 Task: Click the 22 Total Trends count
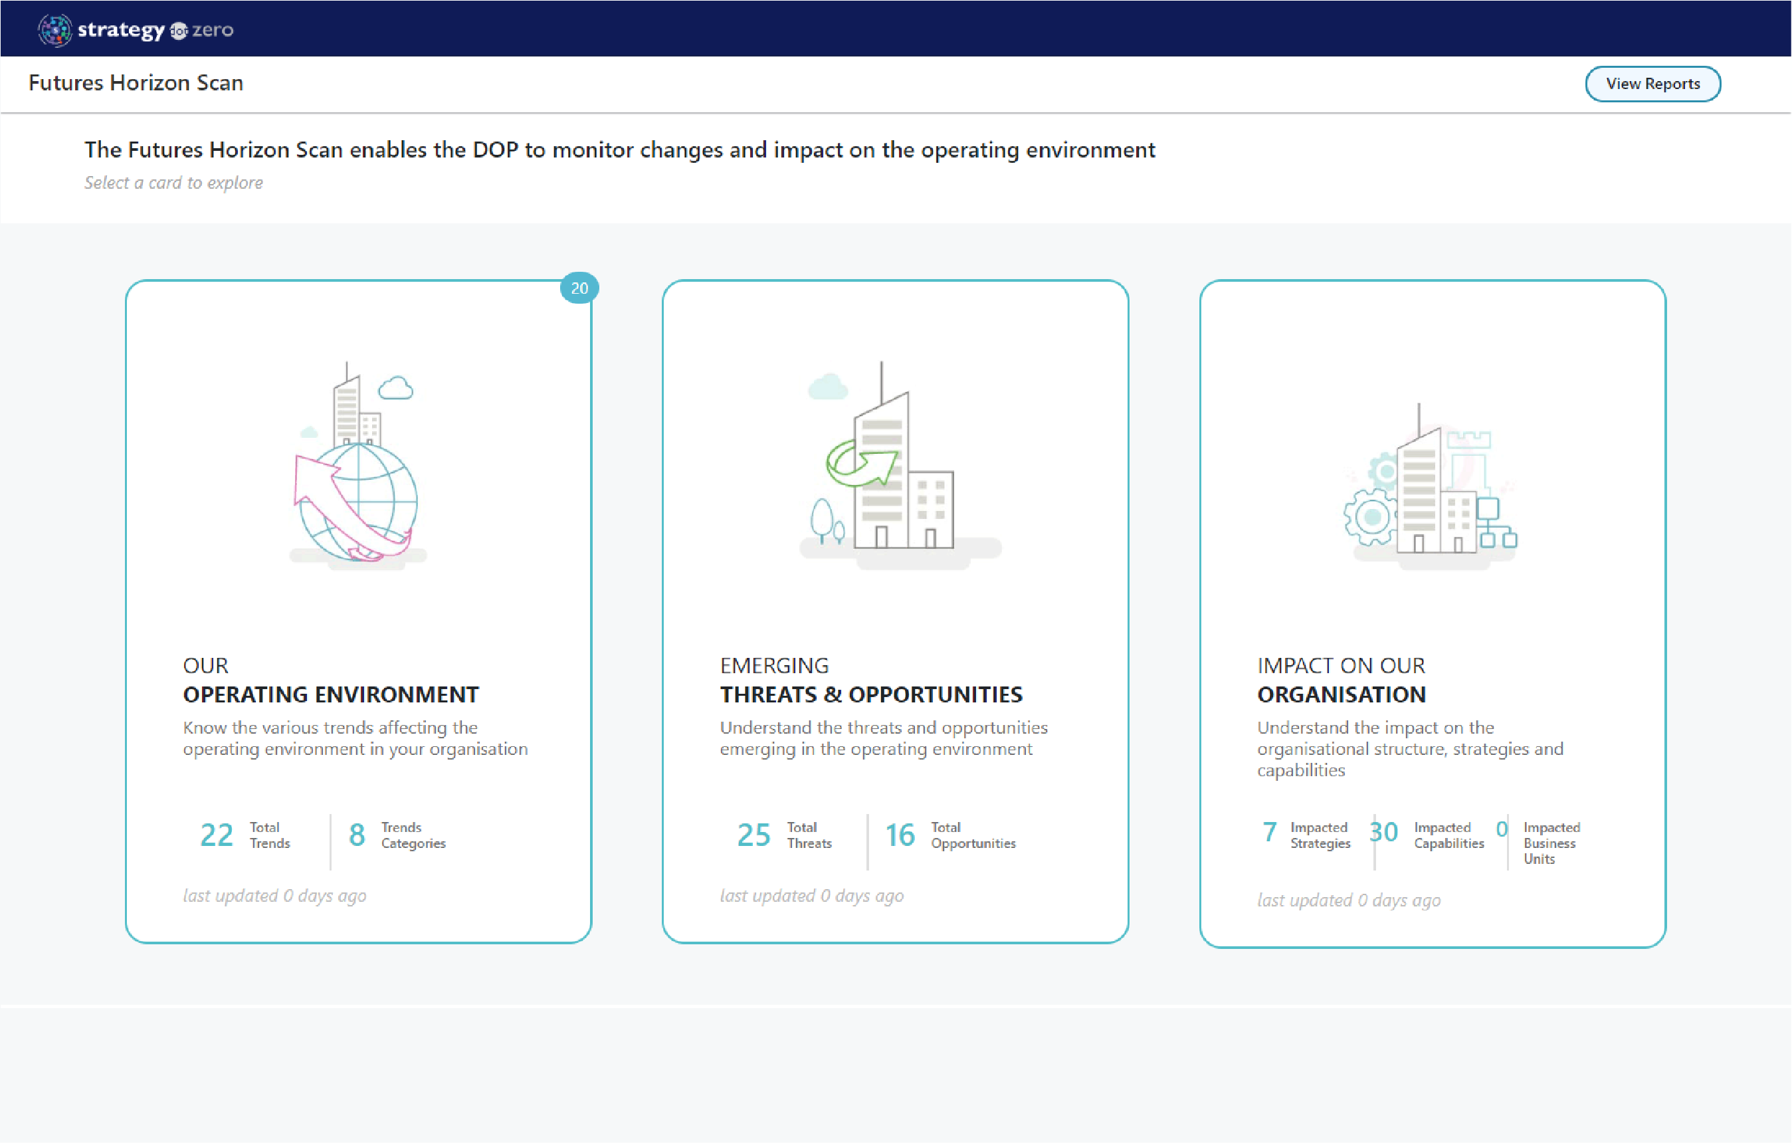(x=245, y=835)
